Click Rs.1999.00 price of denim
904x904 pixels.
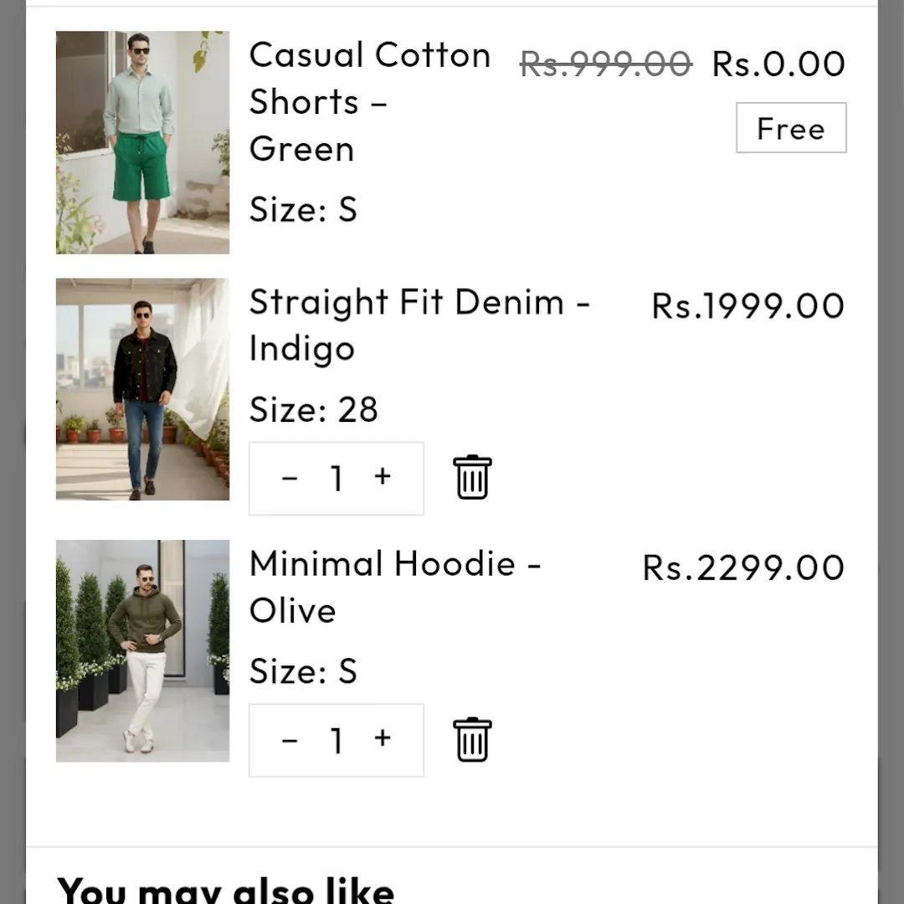(x=747, y=306)
